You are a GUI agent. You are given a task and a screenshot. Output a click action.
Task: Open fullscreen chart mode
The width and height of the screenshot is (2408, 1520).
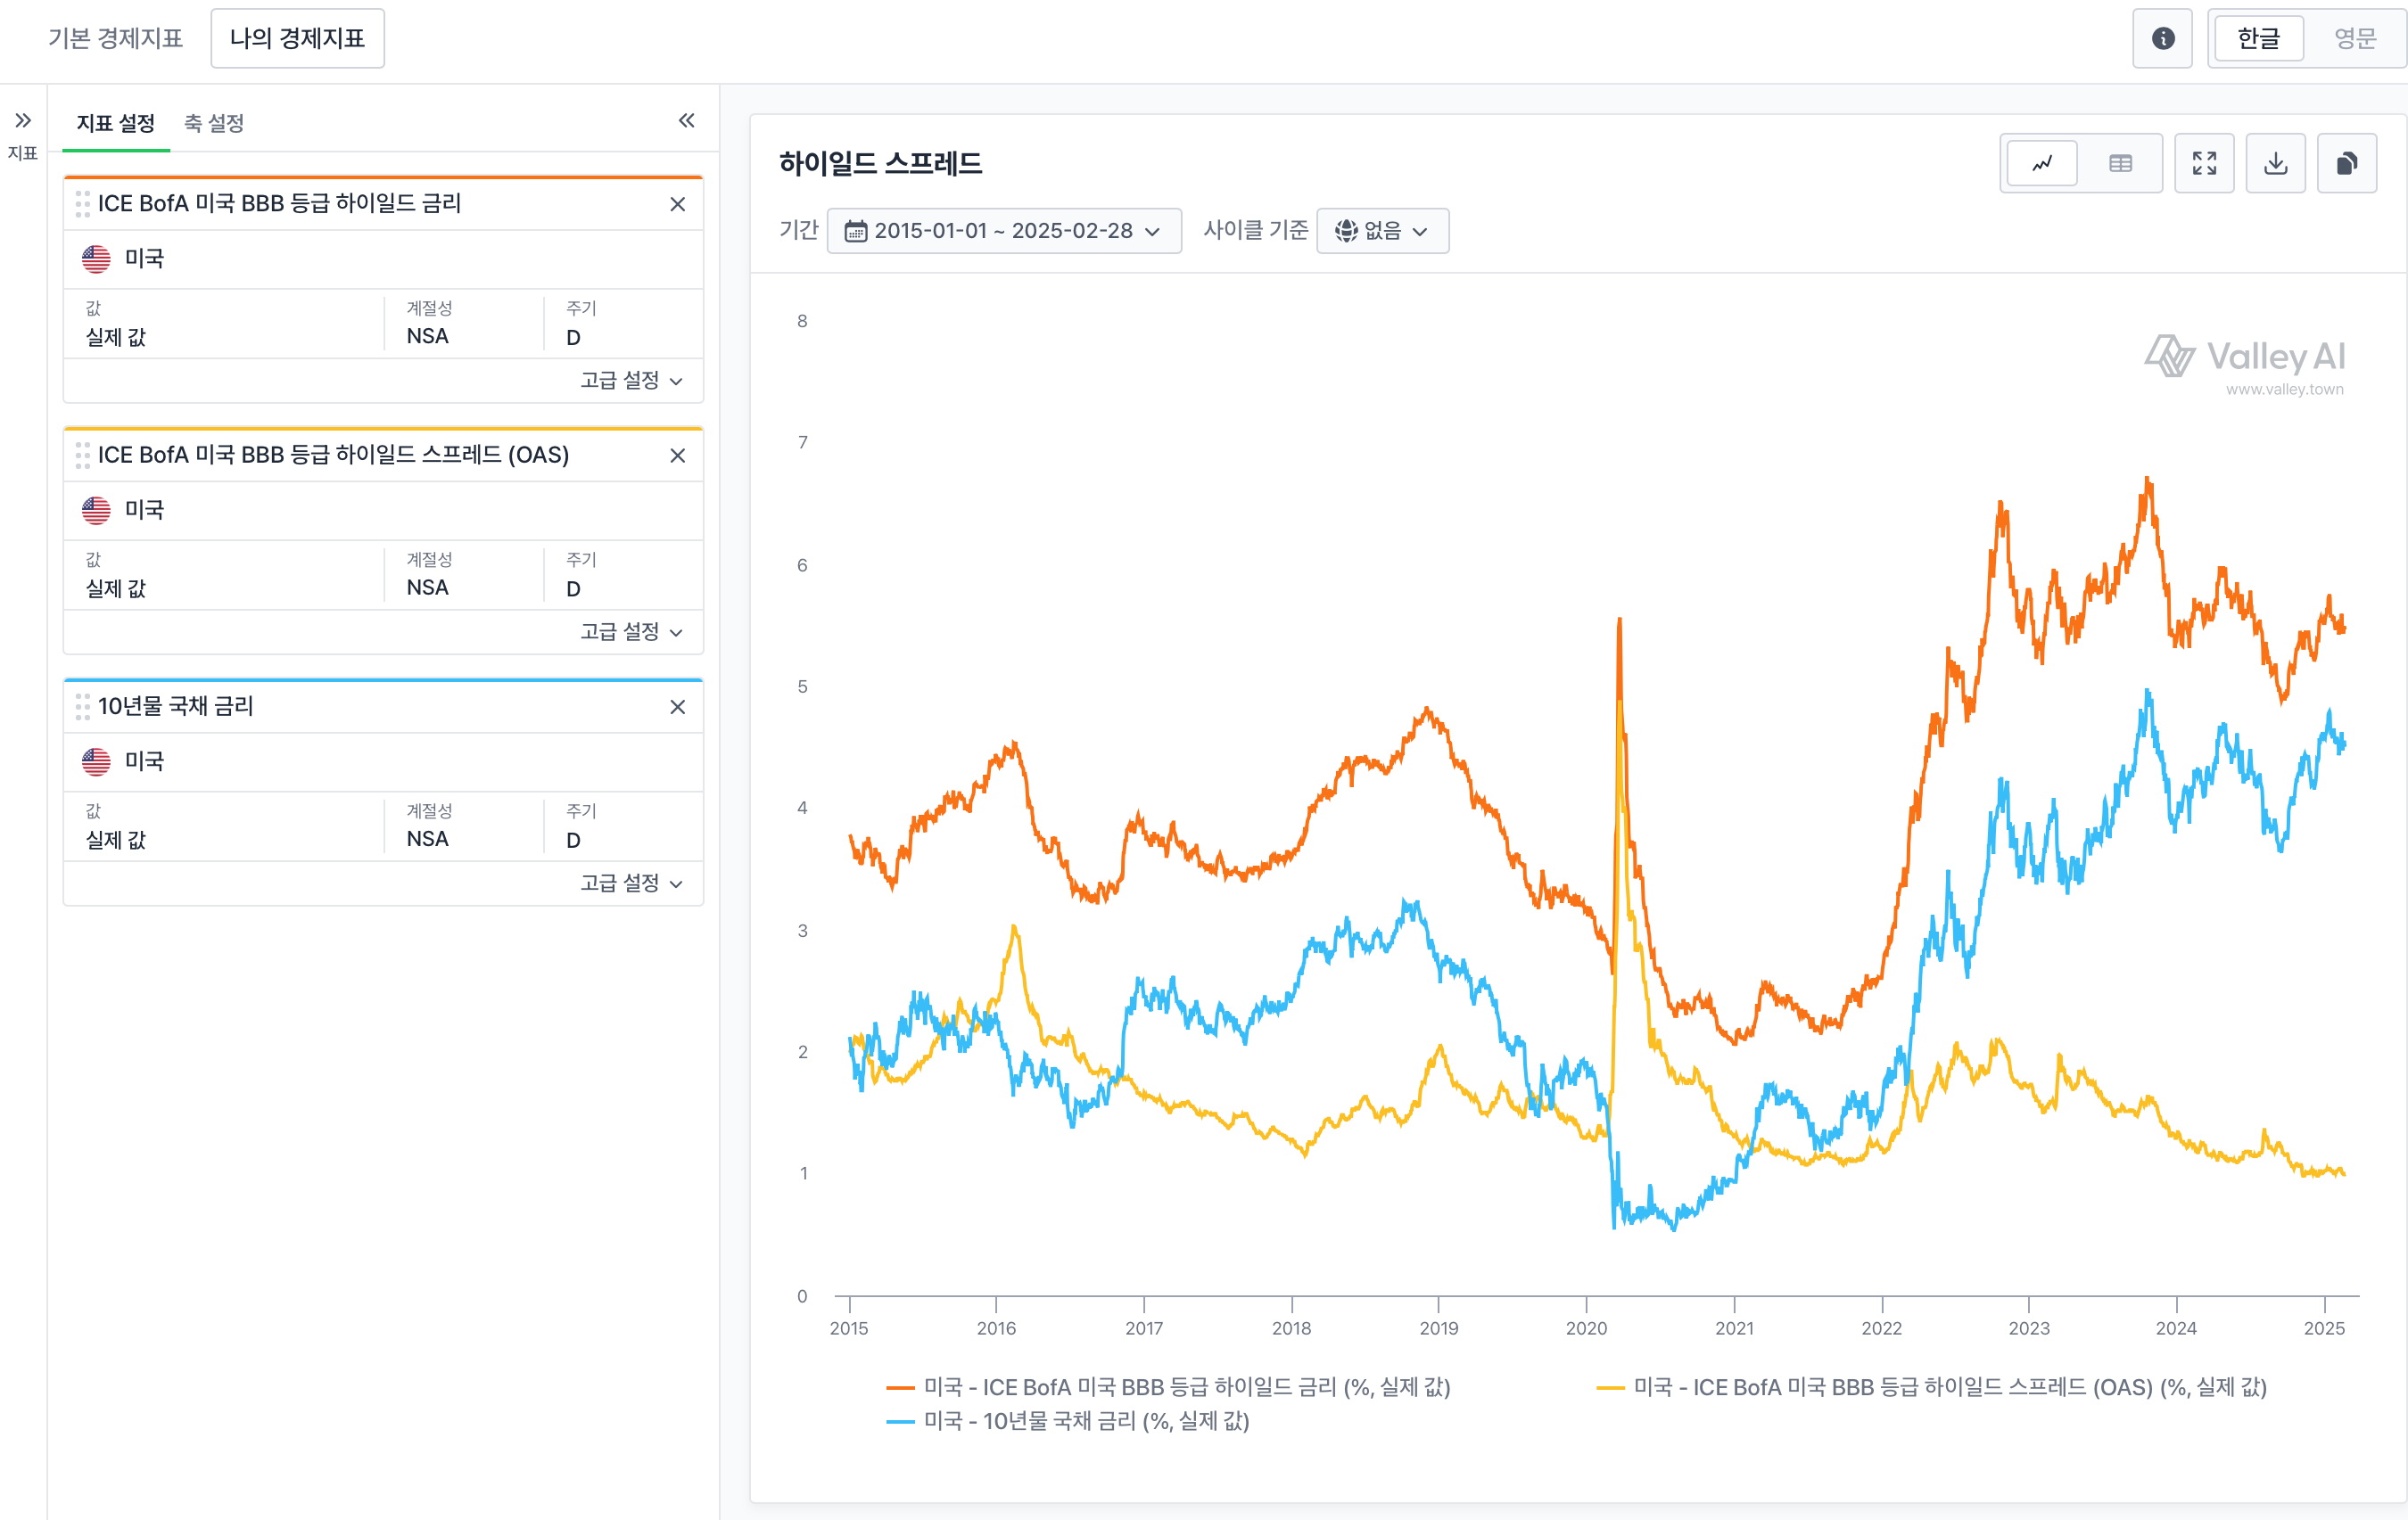(2204, 163)
